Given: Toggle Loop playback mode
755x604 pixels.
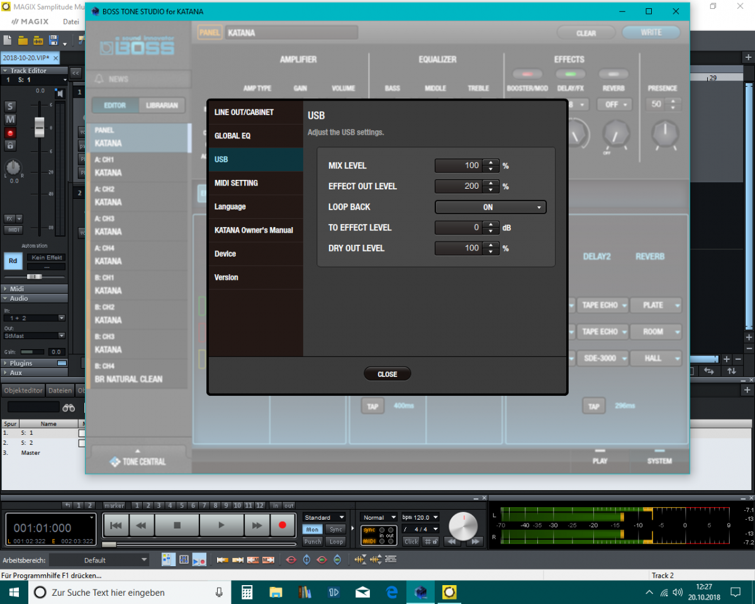Looking at the screenshot, I should click(336, 541).
